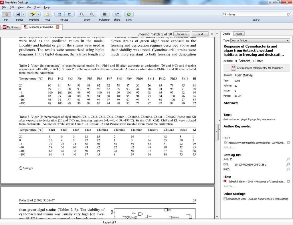Look up details by PMID
293x225 pixels.
[288, 169]
